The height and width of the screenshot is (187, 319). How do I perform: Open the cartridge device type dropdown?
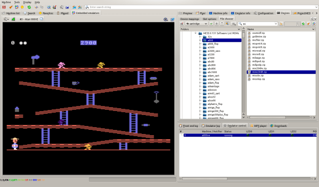click(x=196, y=24)
